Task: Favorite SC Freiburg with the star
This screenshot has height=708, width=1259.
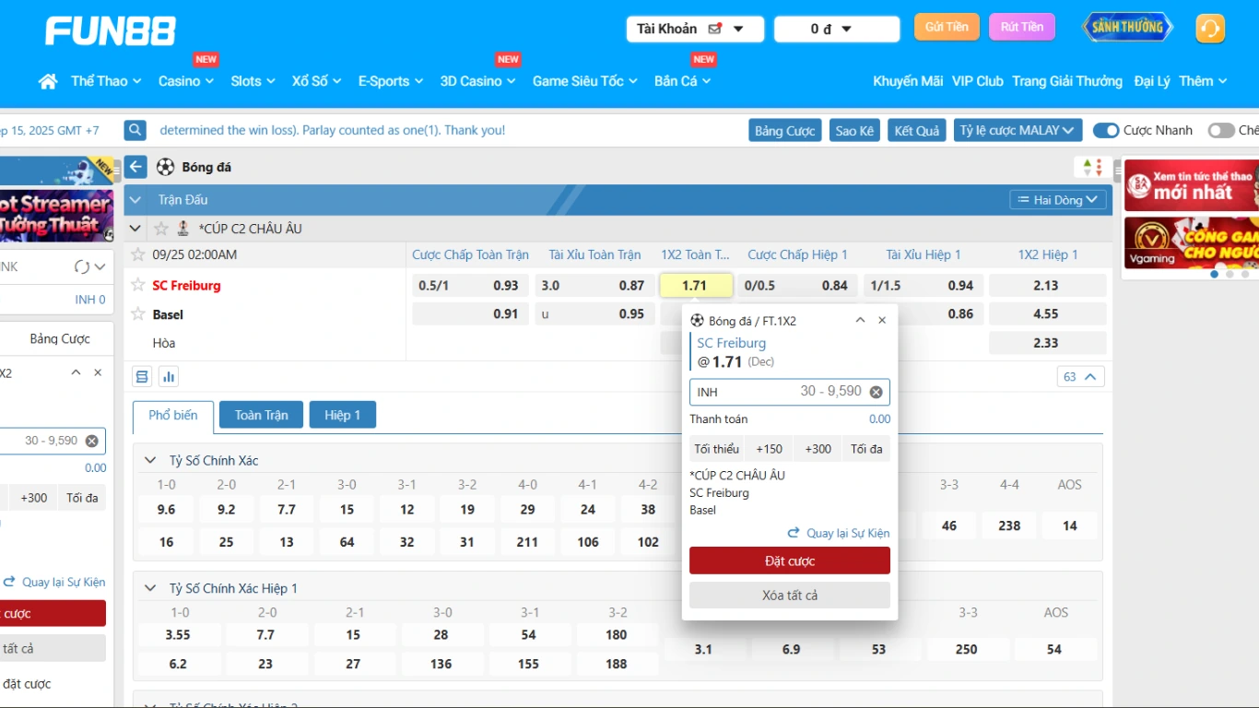Action: click(138, 285)
